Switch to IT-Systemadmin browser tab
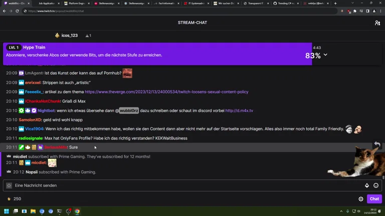385x216 pixels. 197,3
